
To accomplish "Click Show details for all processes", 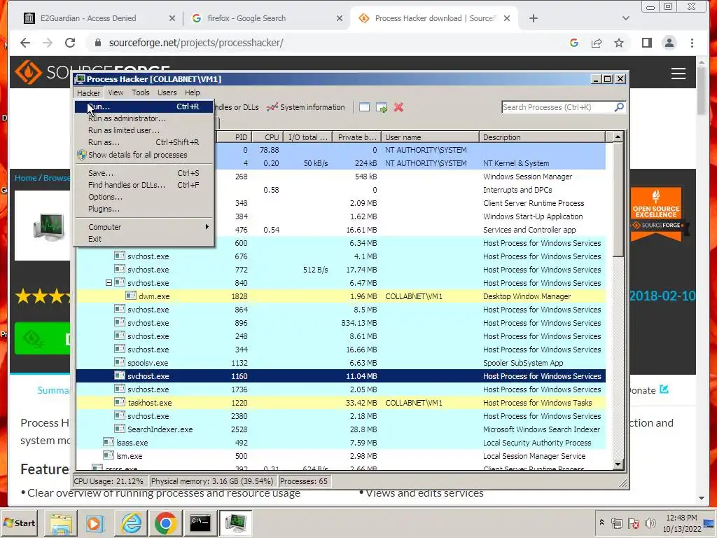I will (144, 155).
